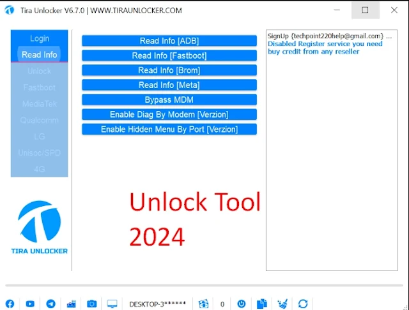409x310 pixels.
Task: Clear log with the broom icon
Action: (x=282, y=304)
